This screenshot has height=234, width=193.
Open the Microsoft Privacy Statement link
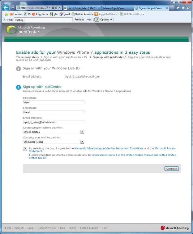(165, 148)
